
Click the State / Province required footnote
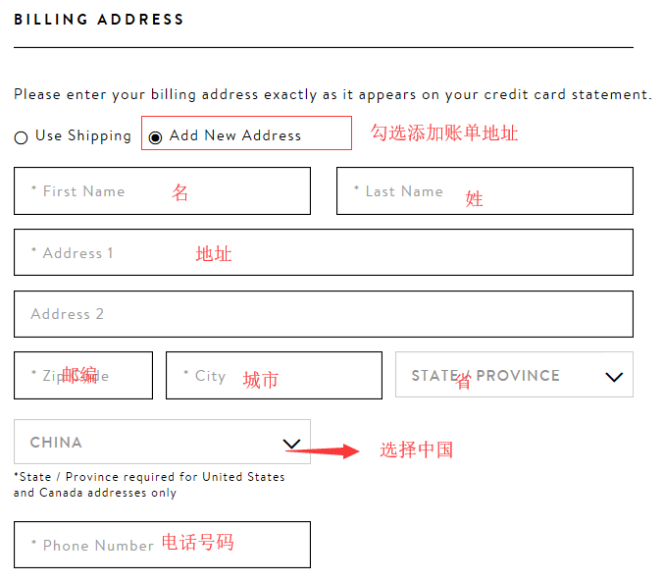149,485
